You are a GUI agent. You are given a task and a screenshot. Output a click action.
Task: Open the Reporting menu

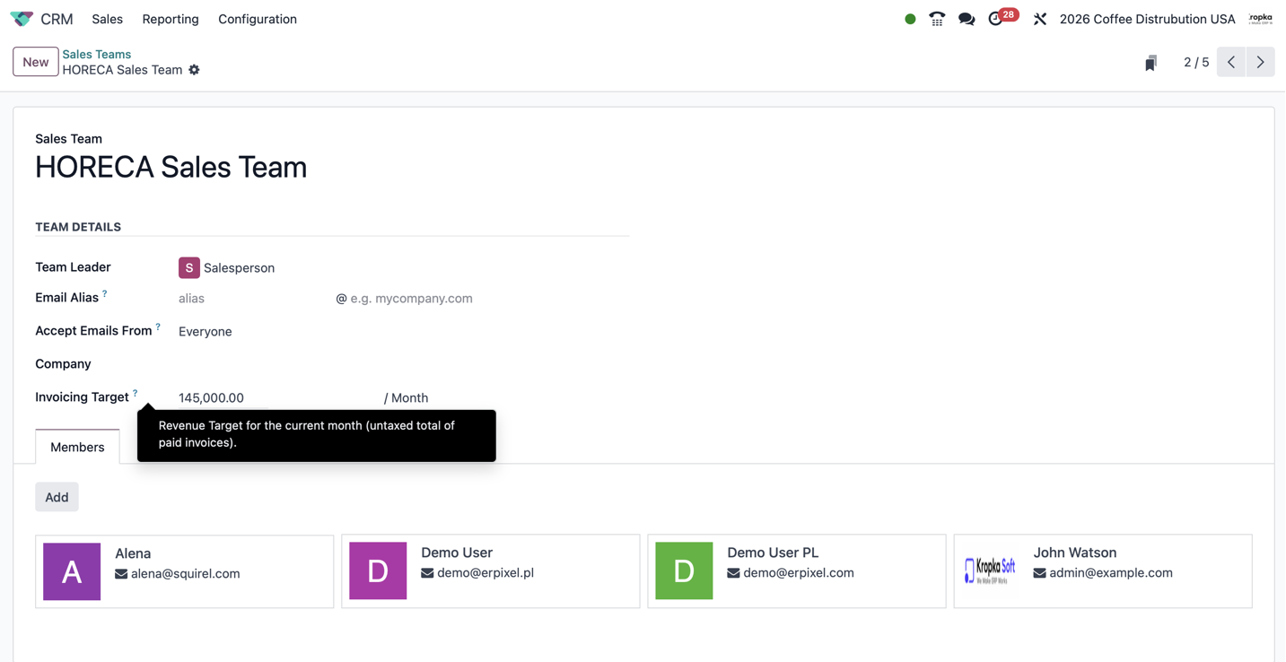pyautogui.click(x=171, y=19)
